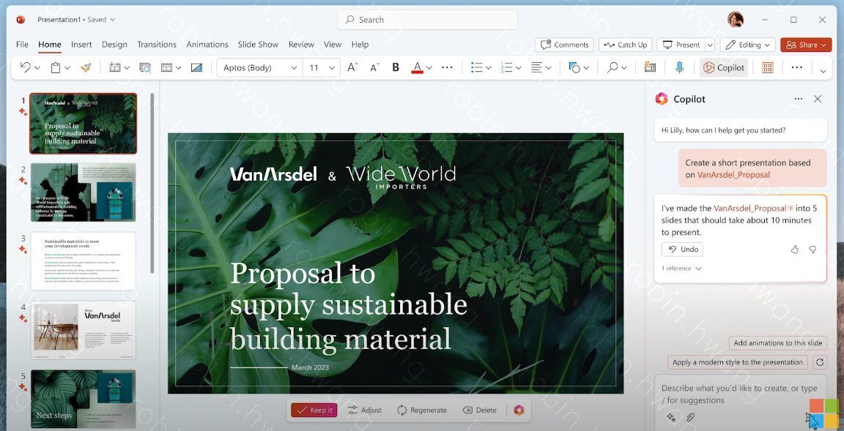Open the Aptos (Body) font name dropdown
This screenshot has height=431, width=844.
[x=294, y=68]
